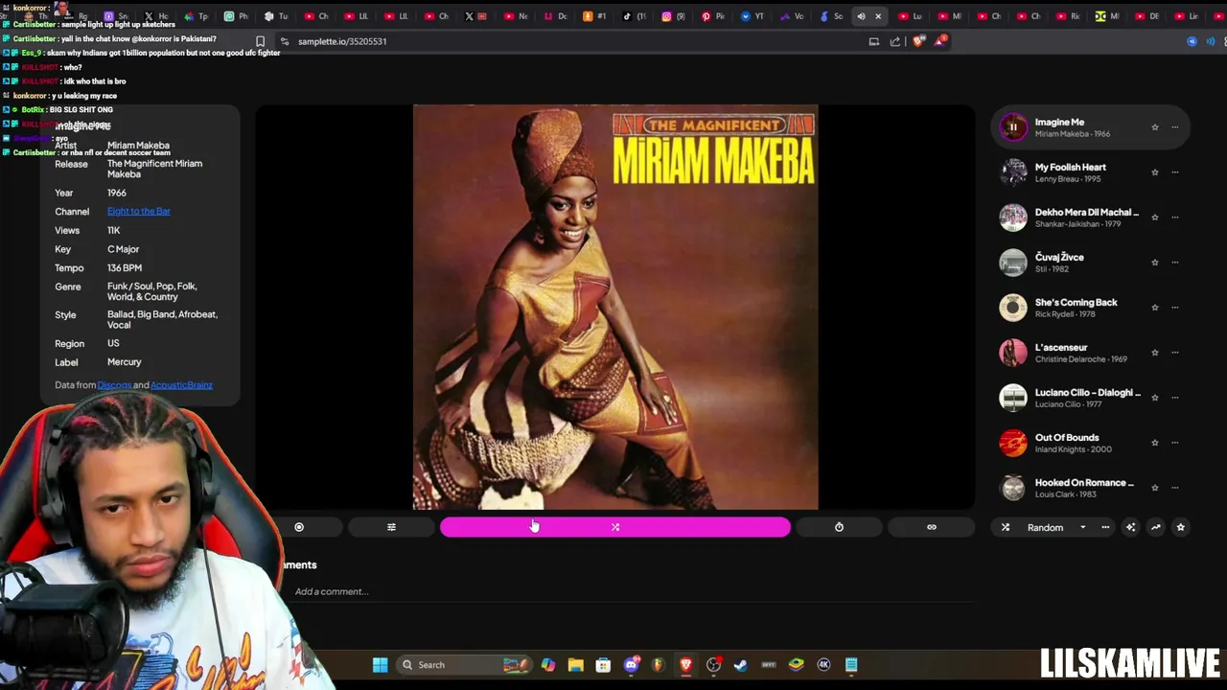
Task: Open OBS Studio from the taskbar
Action: tap(713, 665)
